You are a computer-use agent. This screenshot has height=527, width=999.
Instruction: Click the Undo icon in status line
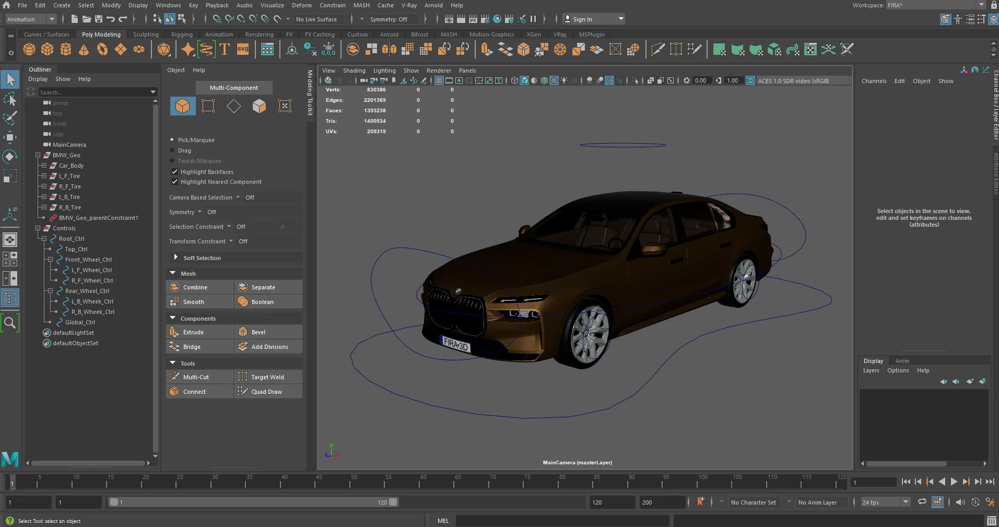pos(111,19)
